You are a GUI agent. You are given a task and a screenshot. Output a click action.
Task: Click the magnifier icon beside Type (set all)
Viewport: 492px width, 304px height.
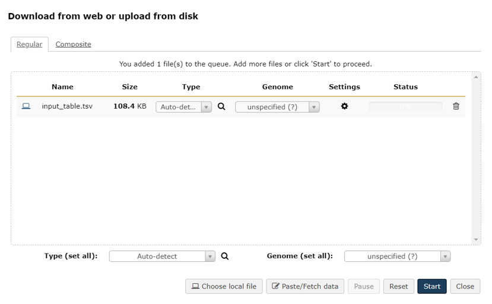click(x=225, y=256)
